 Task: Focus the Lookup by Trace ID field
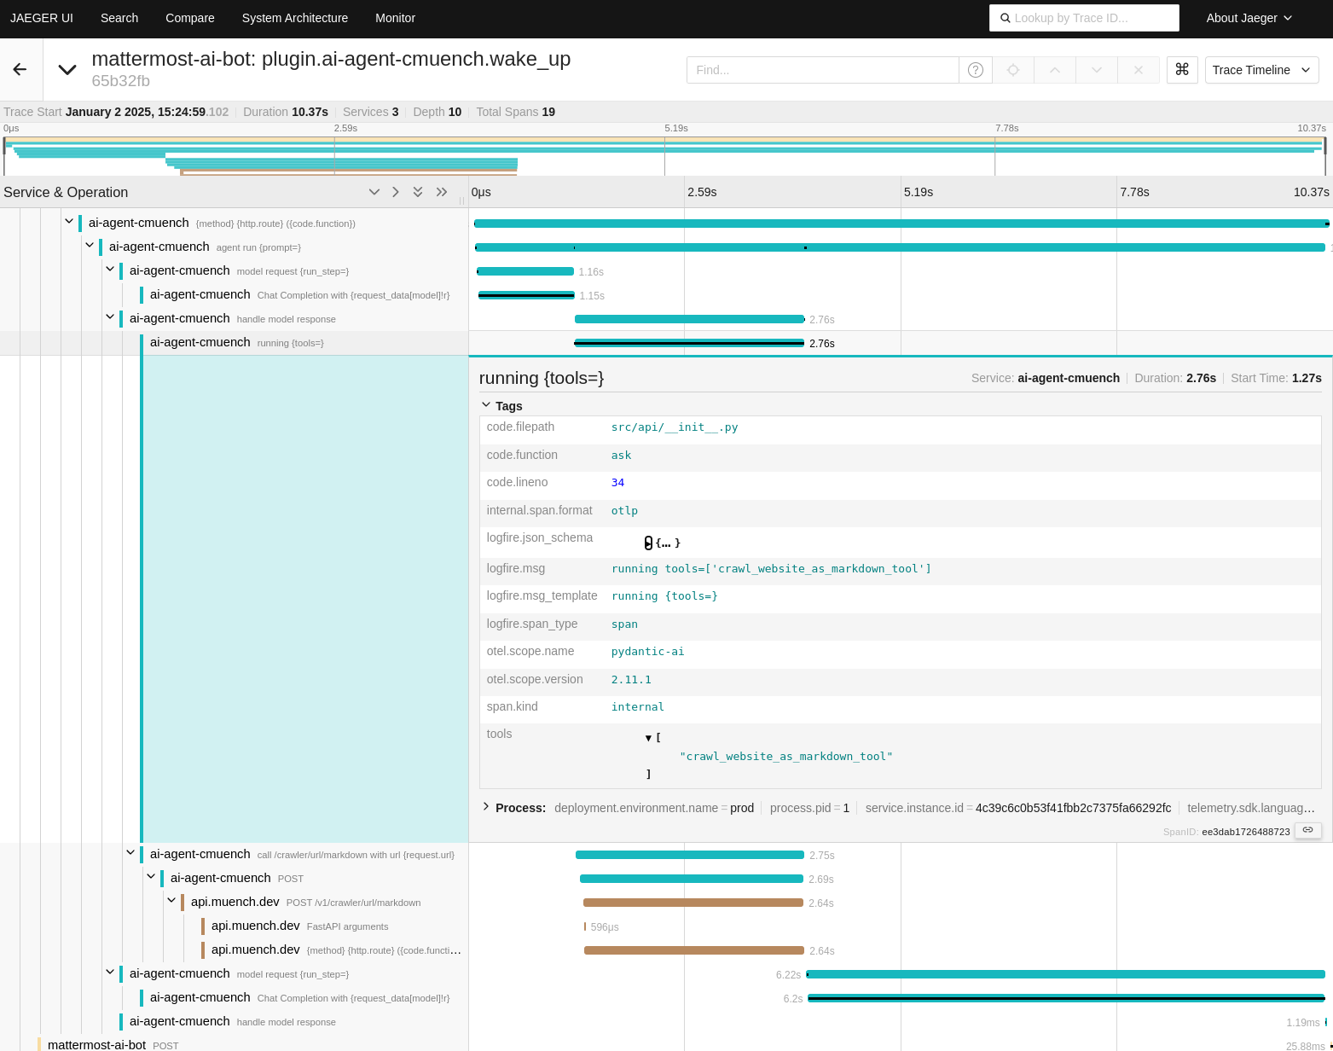tap(1084, 18)
